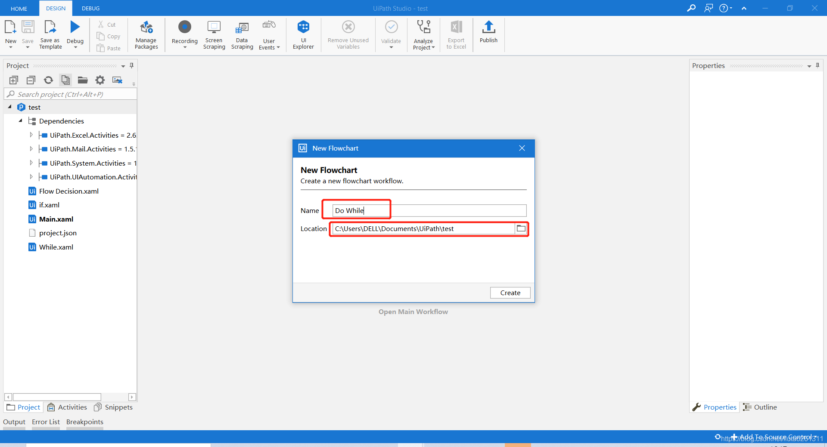Collapse the test project node
The width and height of the screenshot is (827, 447).
[x=10, y=107]
